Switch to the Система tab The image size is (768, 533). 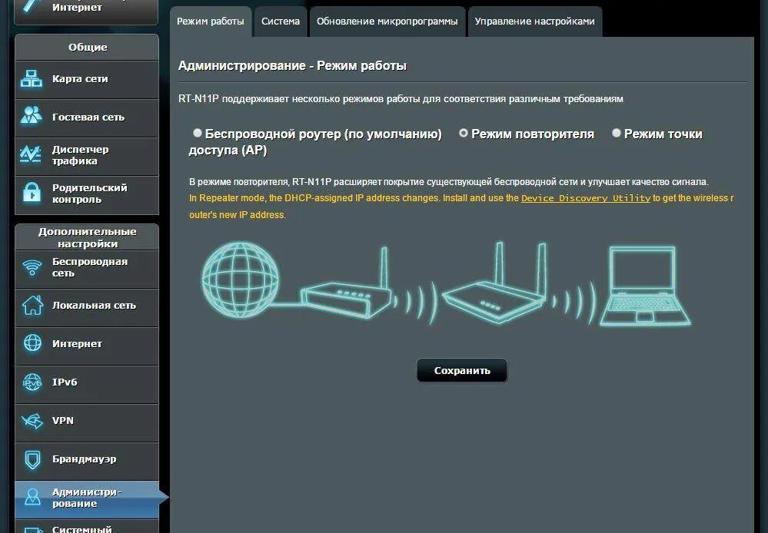coord(281,22)
